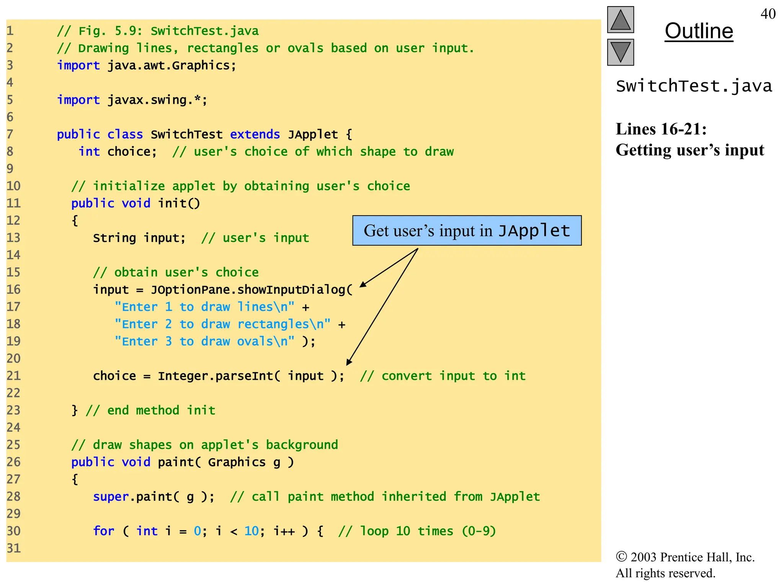Image resolution: width=784 pixels, height=588 pixels.
Task: Click the up arrow navigation button
Action: pyautogui.click(x=621, y=20)
